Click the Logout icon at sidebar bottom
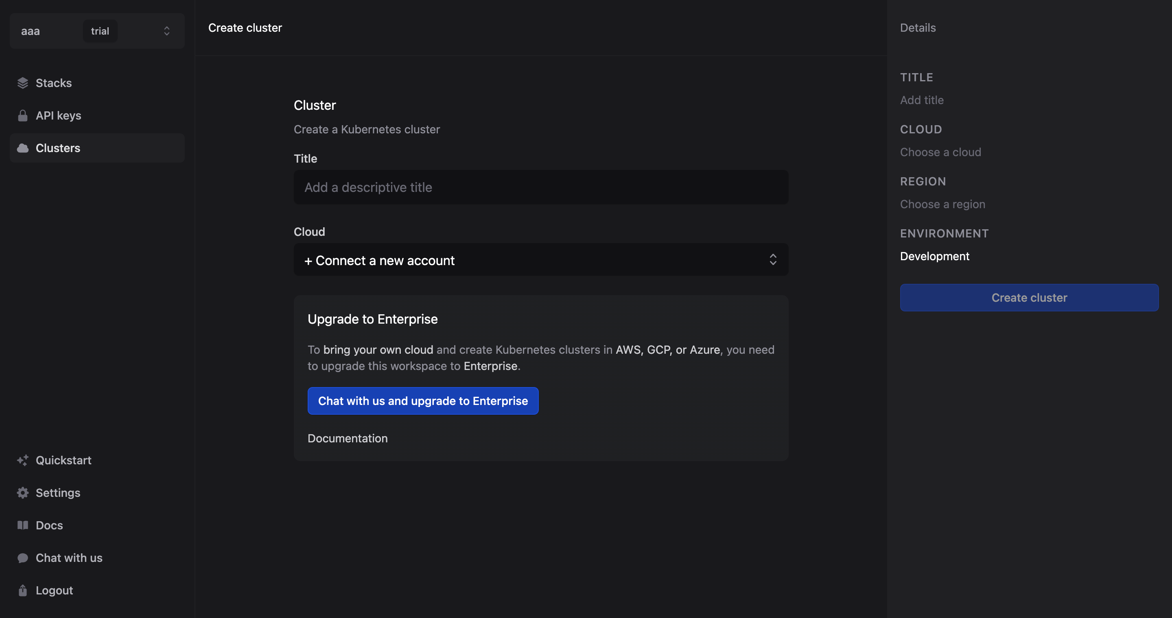Viewport: 1172px width, 618px height. point(23,590)
